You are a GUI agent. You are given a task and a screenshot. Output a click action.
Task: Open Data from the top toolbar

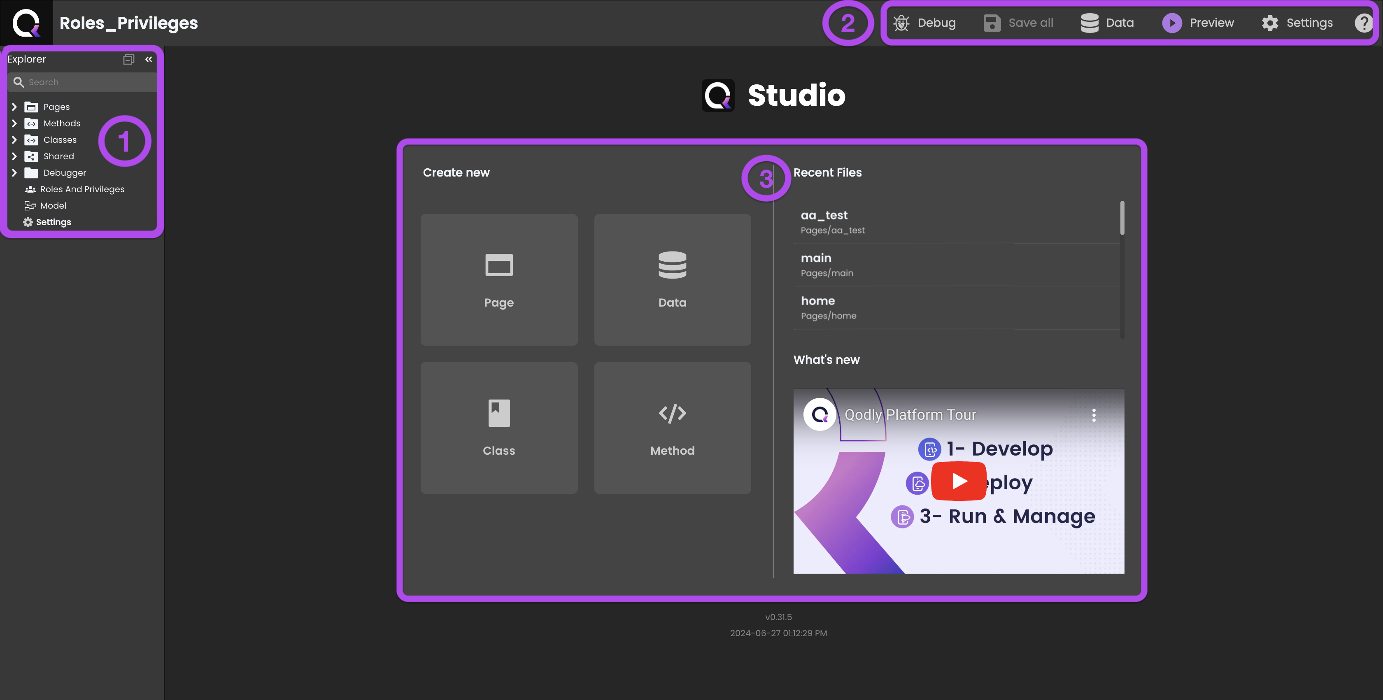[x=1107, y=23]
